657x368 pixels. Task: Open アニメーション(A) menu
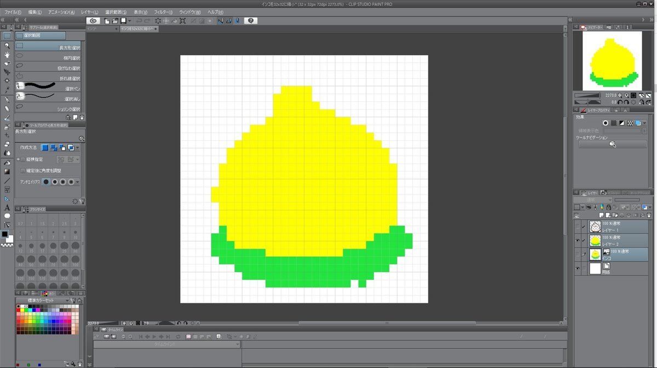pos(62,12)
